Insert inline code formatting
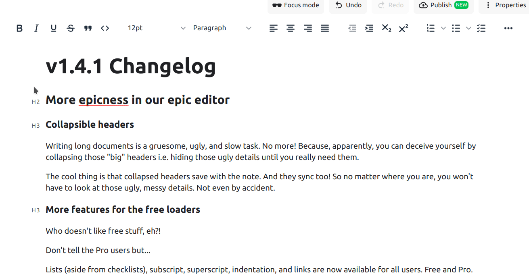 click(105, 28)
